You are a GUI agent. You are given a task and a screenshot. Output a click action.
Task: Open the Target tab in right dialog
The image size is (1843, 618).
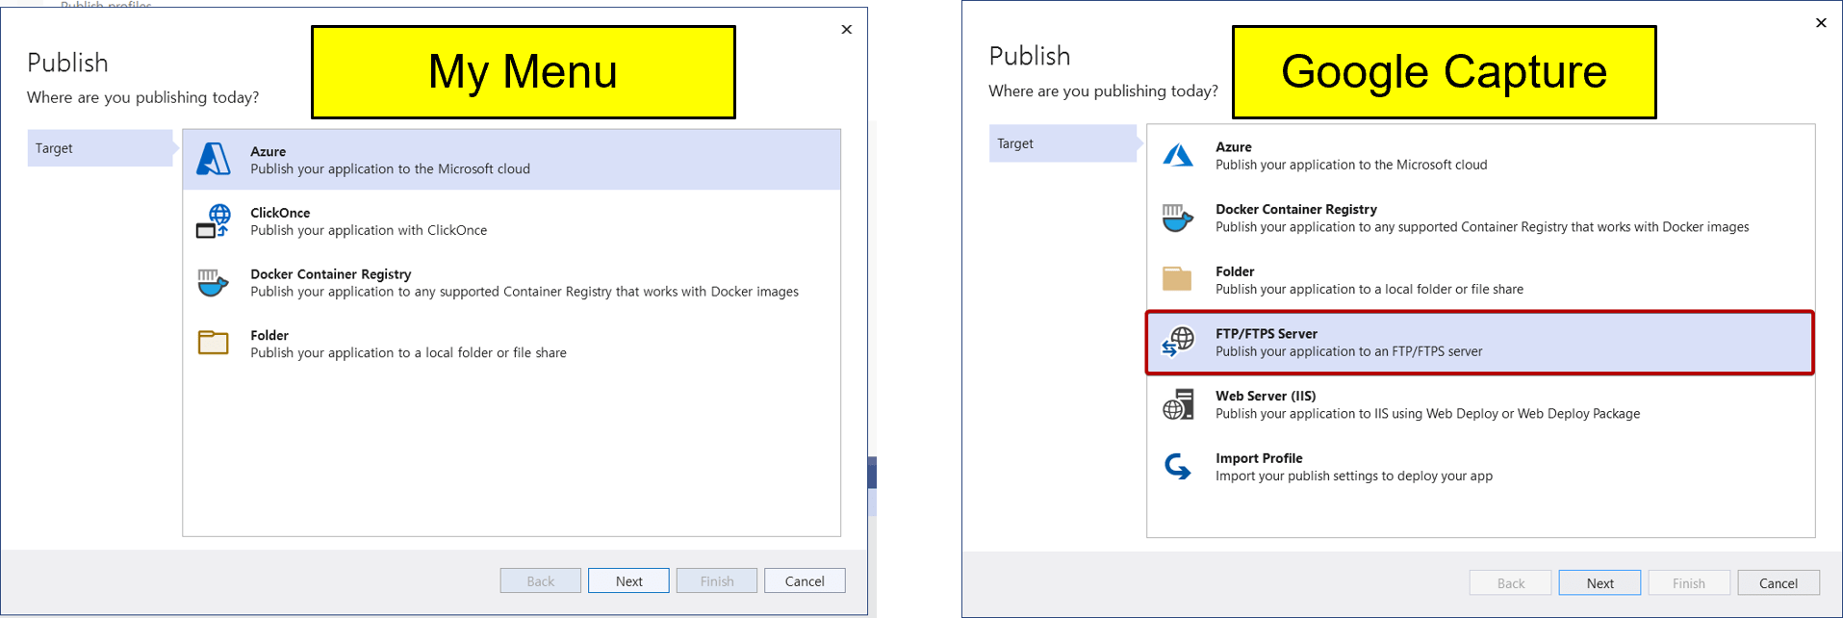tap(1062, 143)
